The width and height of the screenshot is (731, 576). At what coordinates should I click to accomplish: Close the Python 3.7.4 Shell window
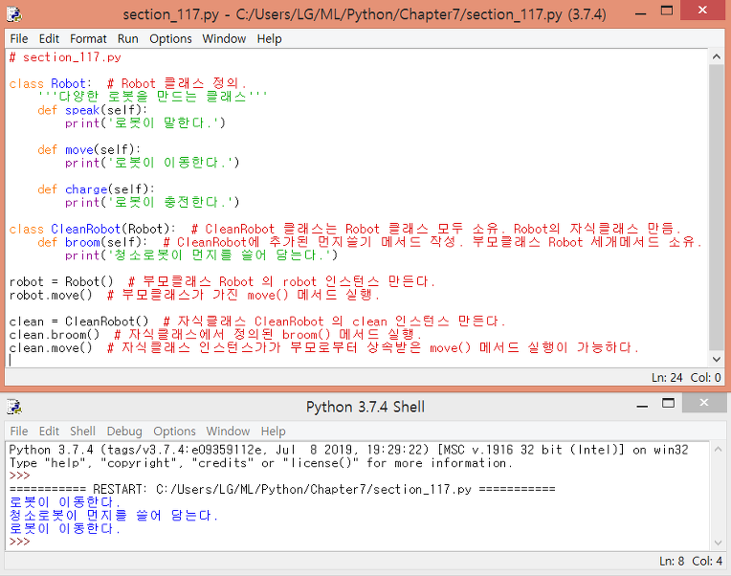[x=703, y=403]
